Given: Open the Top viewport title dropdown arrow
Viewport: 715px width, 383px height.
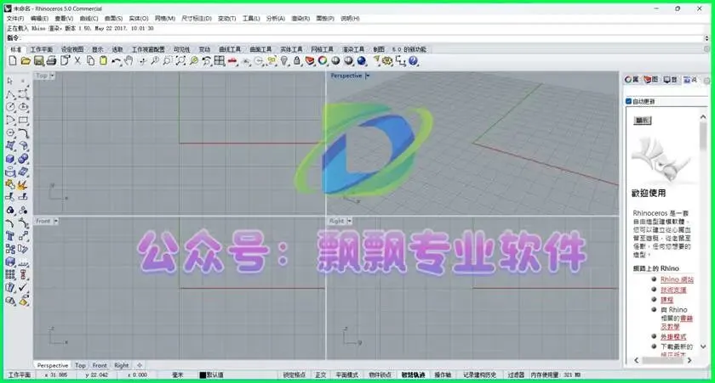Looking at the screenshot, I should tap(52, 76).
